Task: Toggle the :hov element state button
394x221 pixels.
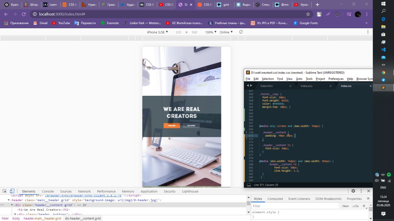Action: 345,206
